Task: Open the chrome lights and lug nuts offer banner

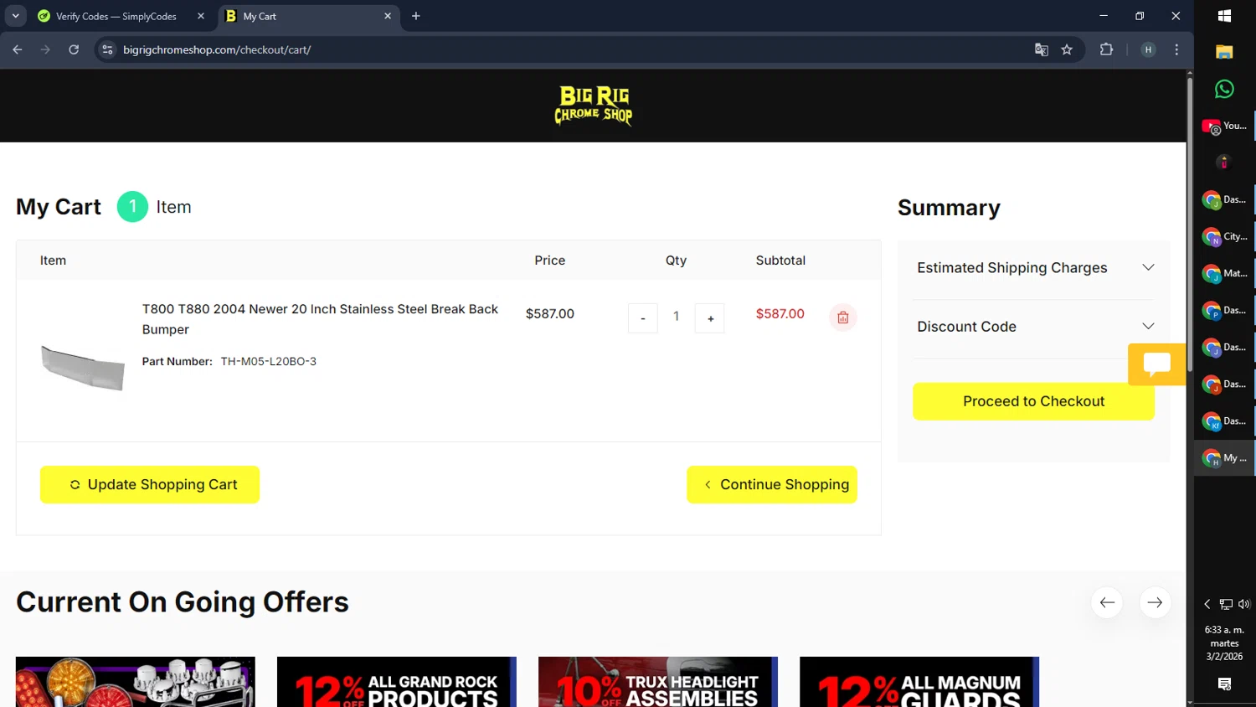Action: pyautogui.click(x=136, y=682)
